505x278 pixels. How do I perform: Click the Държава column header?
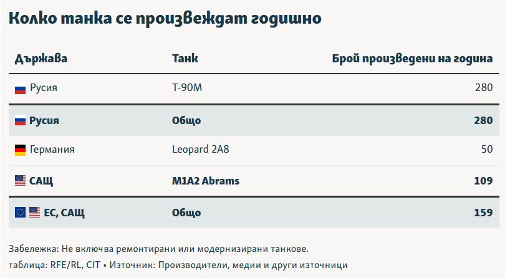pos(41,59)
